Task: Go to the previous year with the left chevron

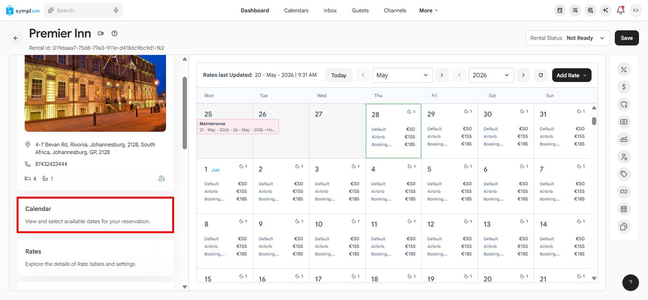Action: coord(459,75)
